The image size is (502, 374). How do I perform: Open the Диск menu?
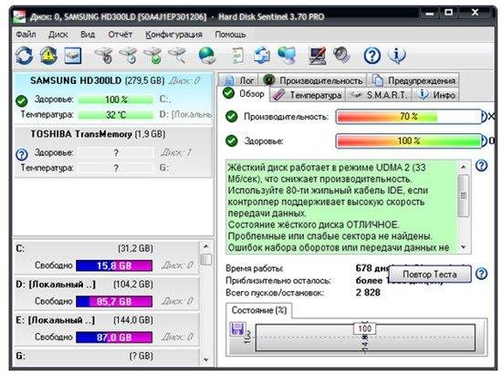pyautogui.click(x=58, y=35)
